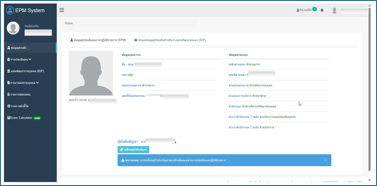Viewport: 377px width, 186px height.
Task: Click the สำนัก/กอง สำนักบริหารทรัพยากรบุคคล row
Action: 278,106
